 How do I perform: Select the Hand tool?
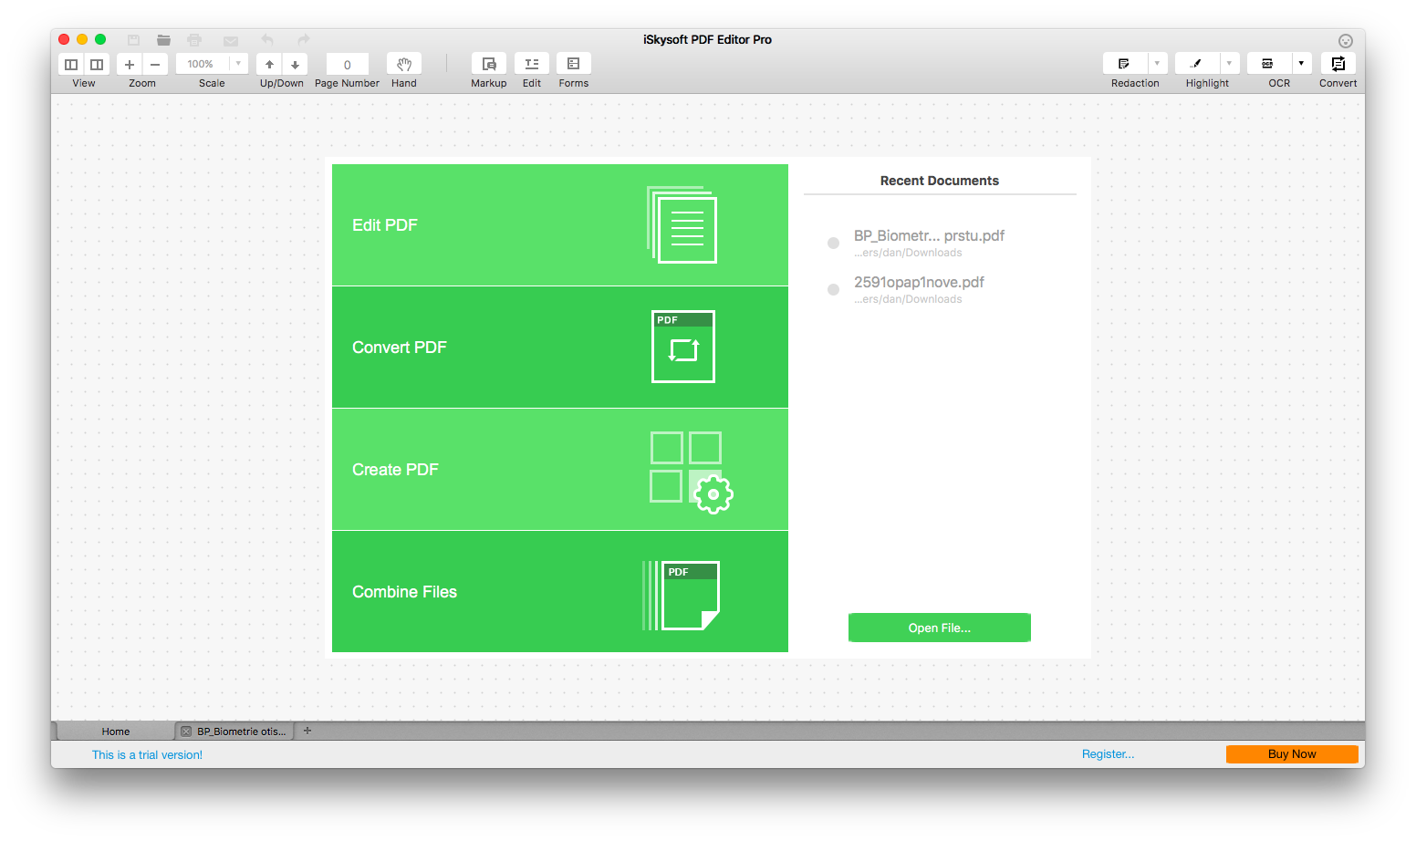[x=404, y=64]
